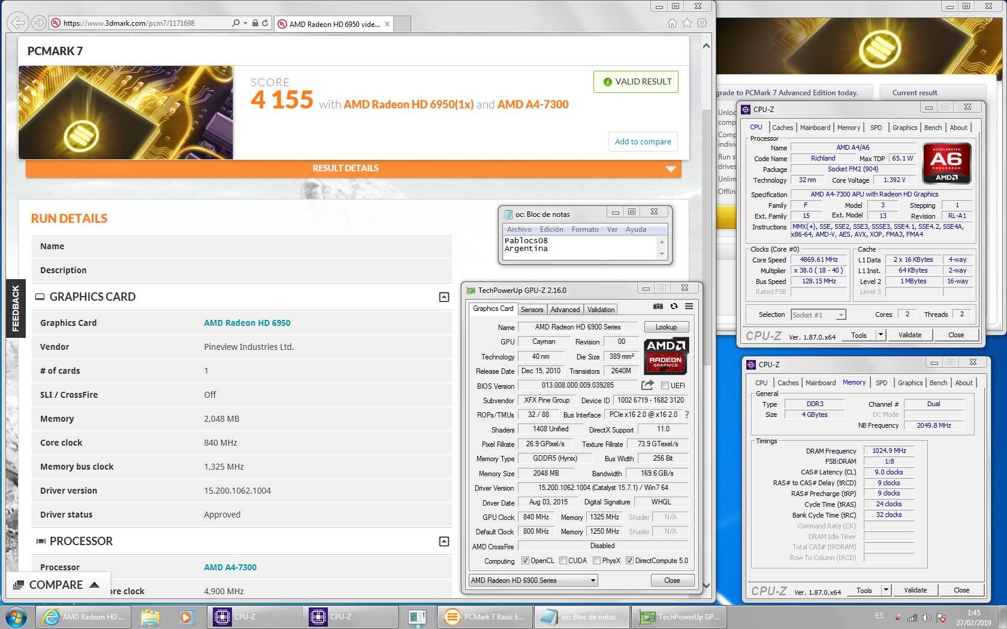Toggle the OpenCL checkbox
The height and width of the screenshot is (629, 1007).
point(525,561)
